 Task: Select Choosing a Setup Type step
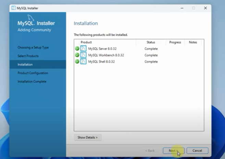33,47
